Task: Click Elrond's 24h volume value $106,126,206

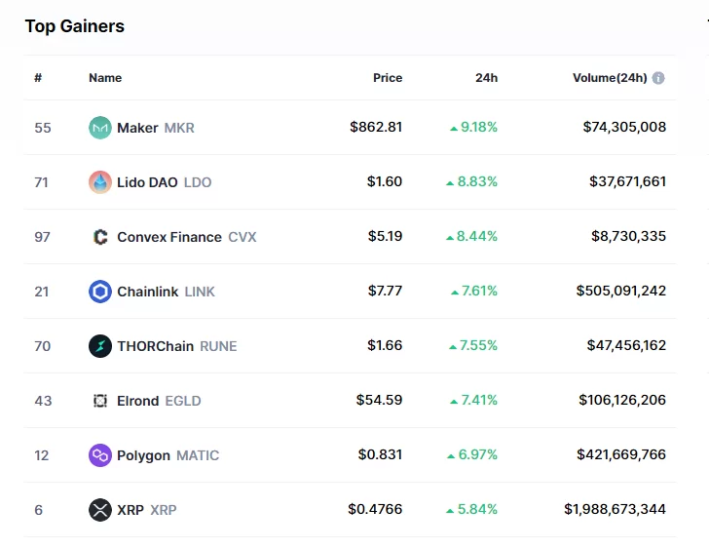Action: coord(624,401)
